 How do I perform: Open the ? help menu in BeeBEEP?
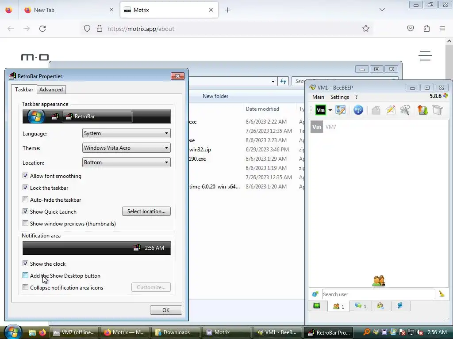(356, 97)
